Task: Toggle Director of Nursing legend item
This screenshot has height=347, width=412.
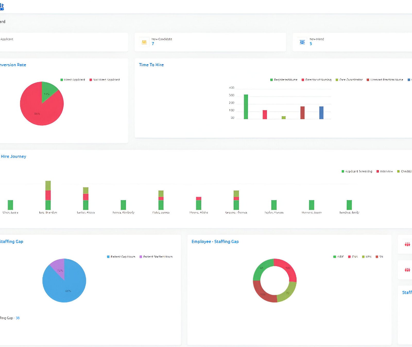Action: coord(316,80)
